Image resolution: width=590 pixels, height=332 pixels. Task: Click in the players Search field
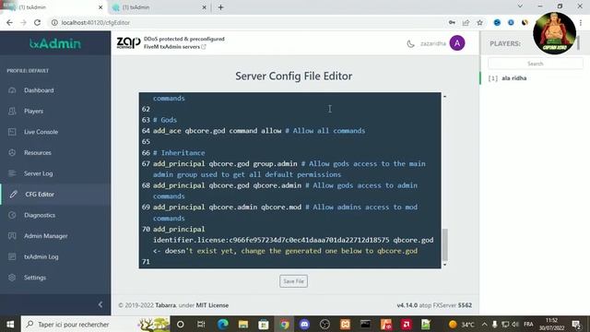(x=535, y=64)
